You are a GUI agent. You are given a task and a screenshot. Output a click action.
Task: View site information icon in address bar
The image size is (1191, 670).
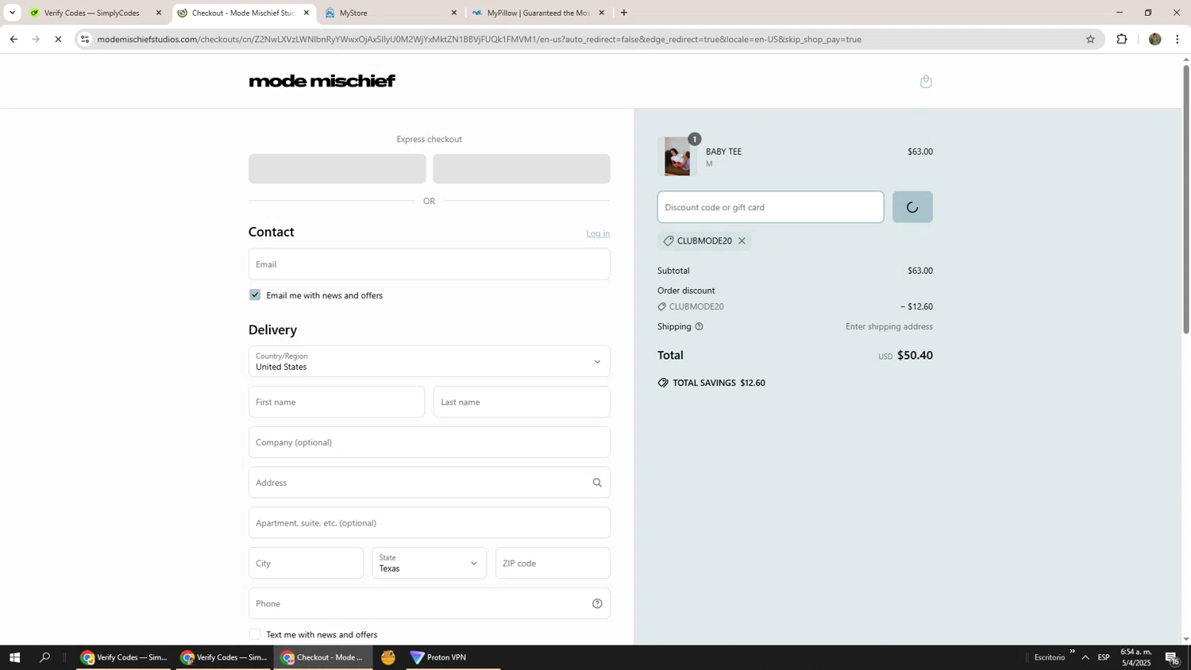coord(86,39)
